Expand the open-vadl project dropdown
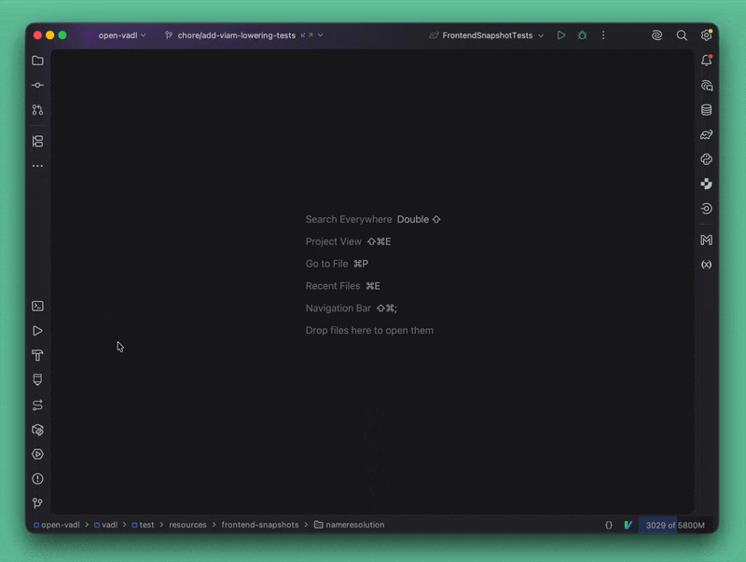The image size is (746, 562). 121,35
